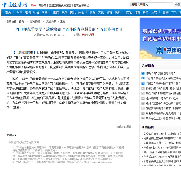Click the timestamp 2020-05-04 19:17:11
Image resolution: width=181 pixels, height=170 pixels.
52,35
